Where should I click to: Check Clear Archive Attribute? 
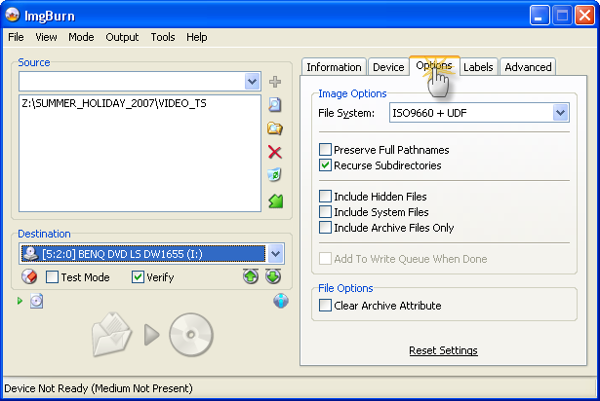[325, 306]
